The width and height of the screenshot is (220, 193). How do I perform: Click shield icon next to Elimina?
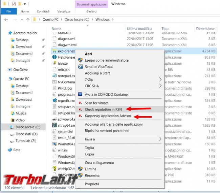tap(80, 169)
